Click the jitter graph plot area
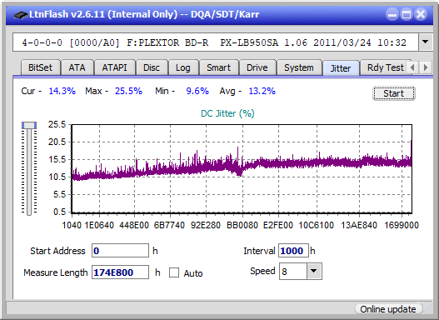This screenshot has width=439, height=320. click(242, 169)
